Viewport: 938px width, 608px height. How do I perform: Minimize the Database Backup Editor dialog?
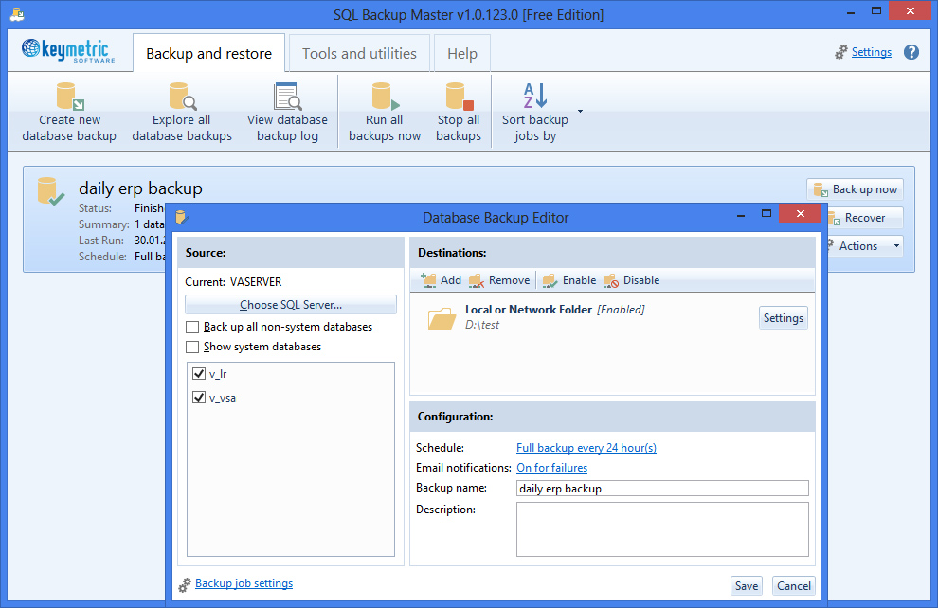[x=741, y=215]
